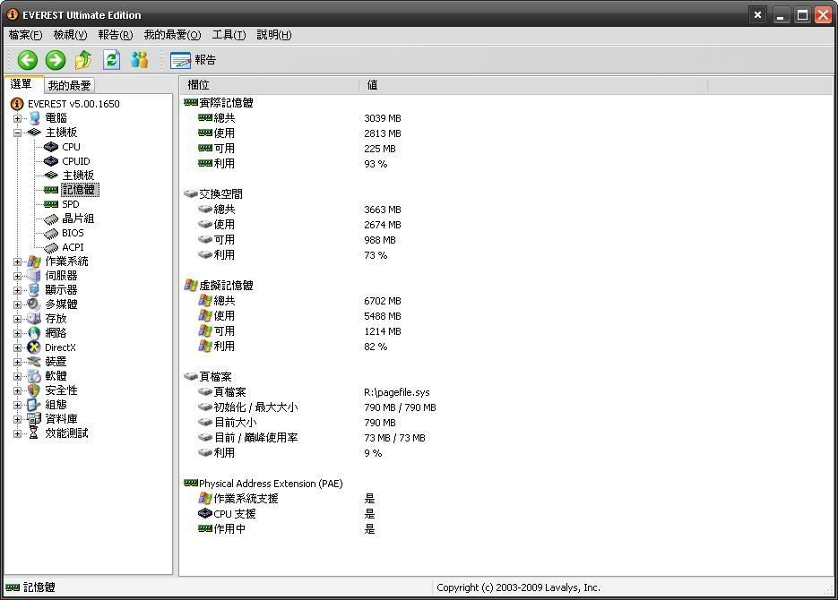The width and height of the screenshot is (838, 600).
Task: Expand the 裝置 devices tree node
Action: [17, 362]
